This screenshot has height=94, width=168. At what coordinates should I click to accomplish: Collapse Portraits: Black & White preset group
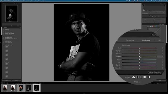[4, 45]
